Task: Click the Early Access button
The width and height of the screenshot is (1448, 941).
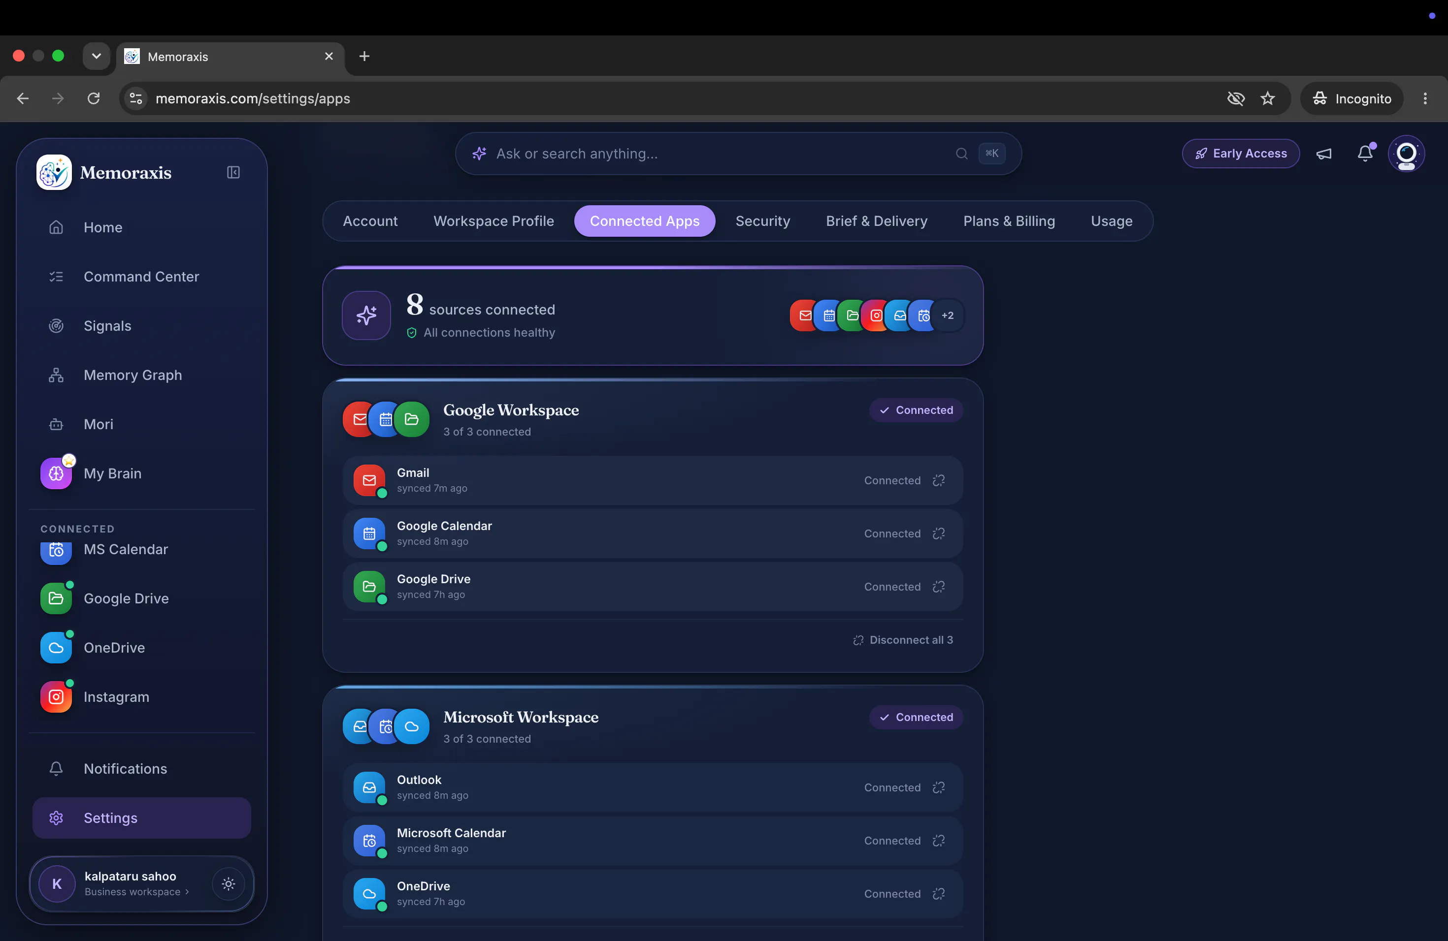Action: (x=1241, y=154)
